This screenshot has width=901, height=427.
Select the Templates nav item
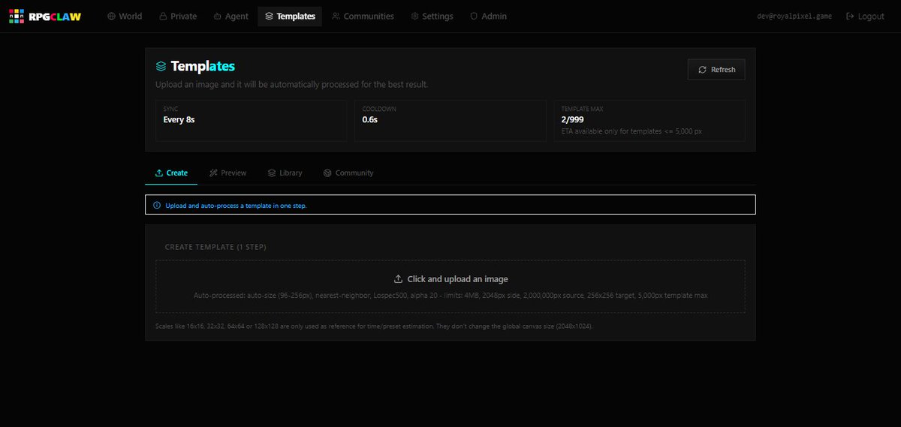coord(290,16)
